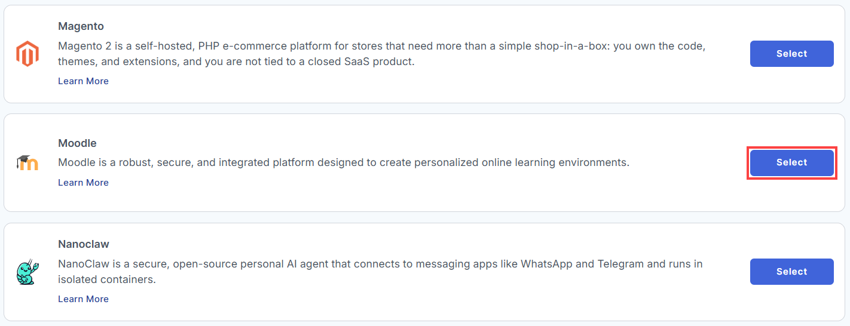
Task: Open Learn More link under Moodle
Action: pyautogui.click(x=83, y=183)
